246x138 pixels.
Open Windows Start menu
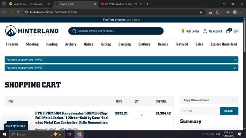click(x=5, y=134)
